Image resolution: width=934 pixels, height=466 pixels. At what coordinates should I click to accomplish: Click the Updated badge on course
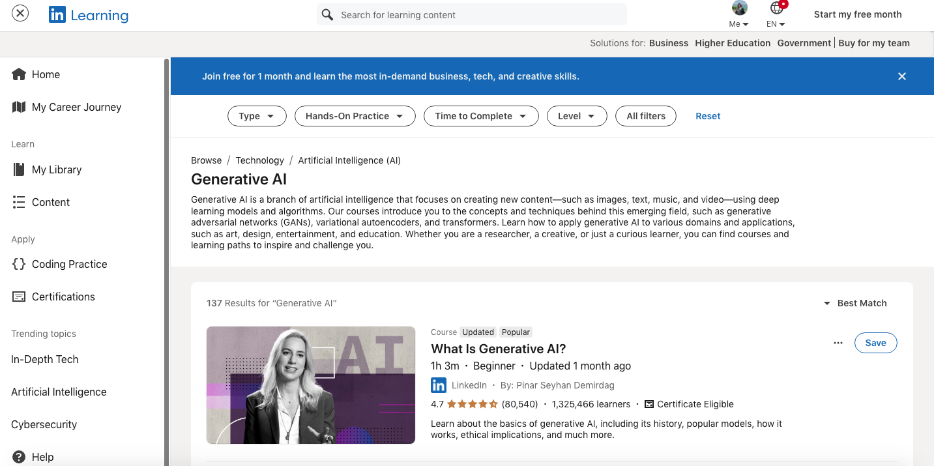[478, 332]
